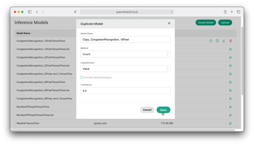Click the 179.09 MB size value
Image resolution: width=254 pixels, height=145 pixels.
click(x=167, y=123)
